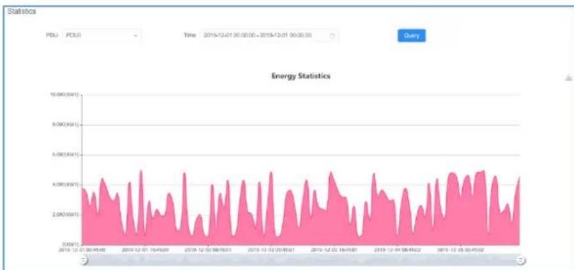The image size is (574, 270).
Task: Click the chart download icon at right
Action: [x=568, y=77]
